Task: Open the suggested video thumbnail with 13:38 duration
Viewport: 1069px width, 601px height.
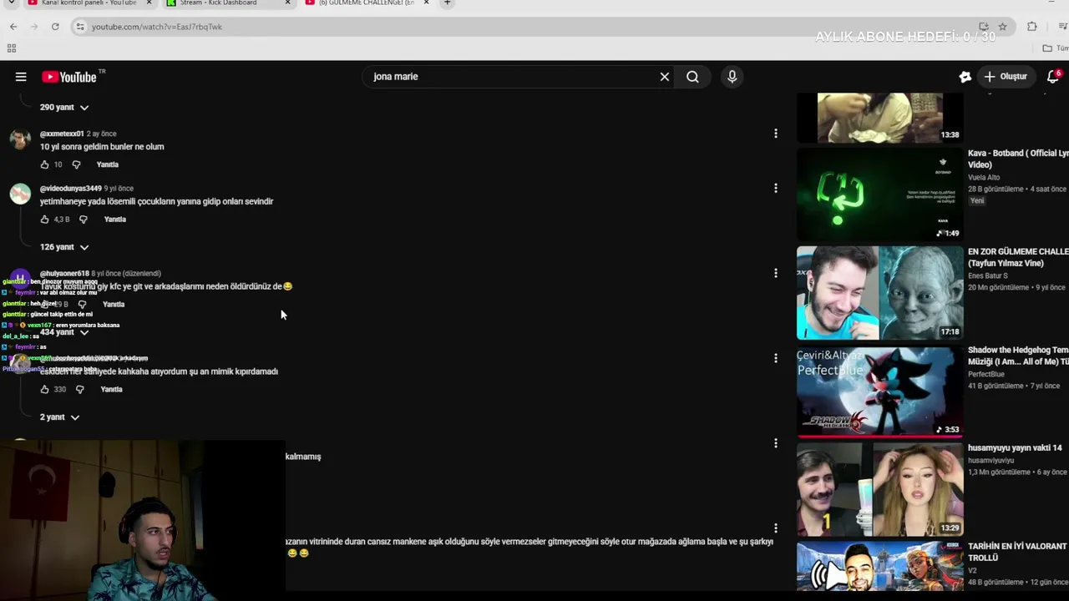Action: [x=879, y=118]
